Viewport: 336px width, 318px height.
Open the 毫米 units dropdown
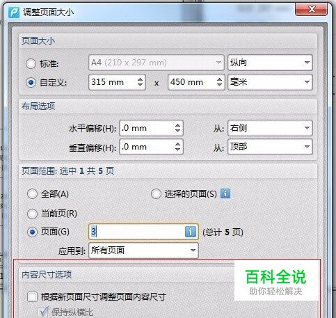click(x=270, y=82)
